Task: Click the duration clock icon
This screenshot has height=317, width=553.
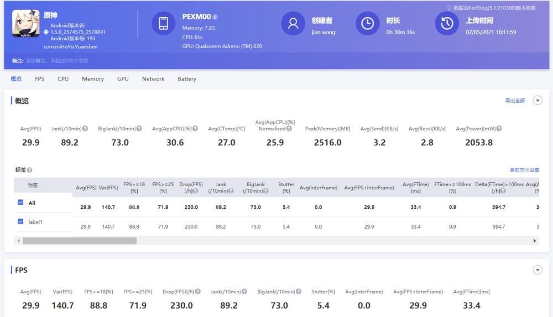Action: click(367, 24)
